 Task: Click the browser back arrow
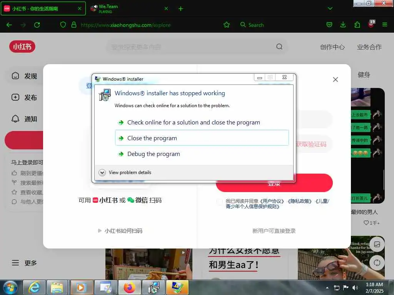9,25
